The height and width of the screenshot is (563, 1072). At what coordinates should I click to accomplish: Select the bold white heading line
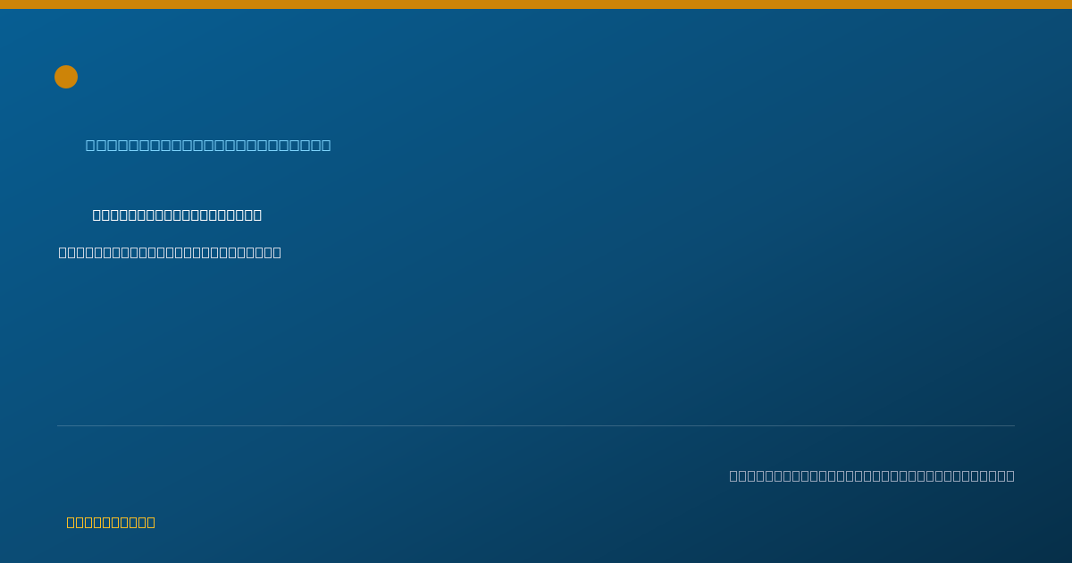click(x=177, y=214)
